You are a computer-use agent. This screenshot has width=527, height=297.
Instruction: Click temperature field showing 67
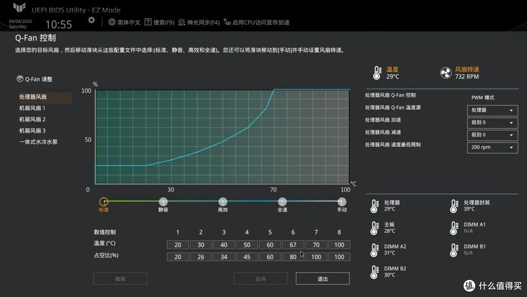[293, 245]
